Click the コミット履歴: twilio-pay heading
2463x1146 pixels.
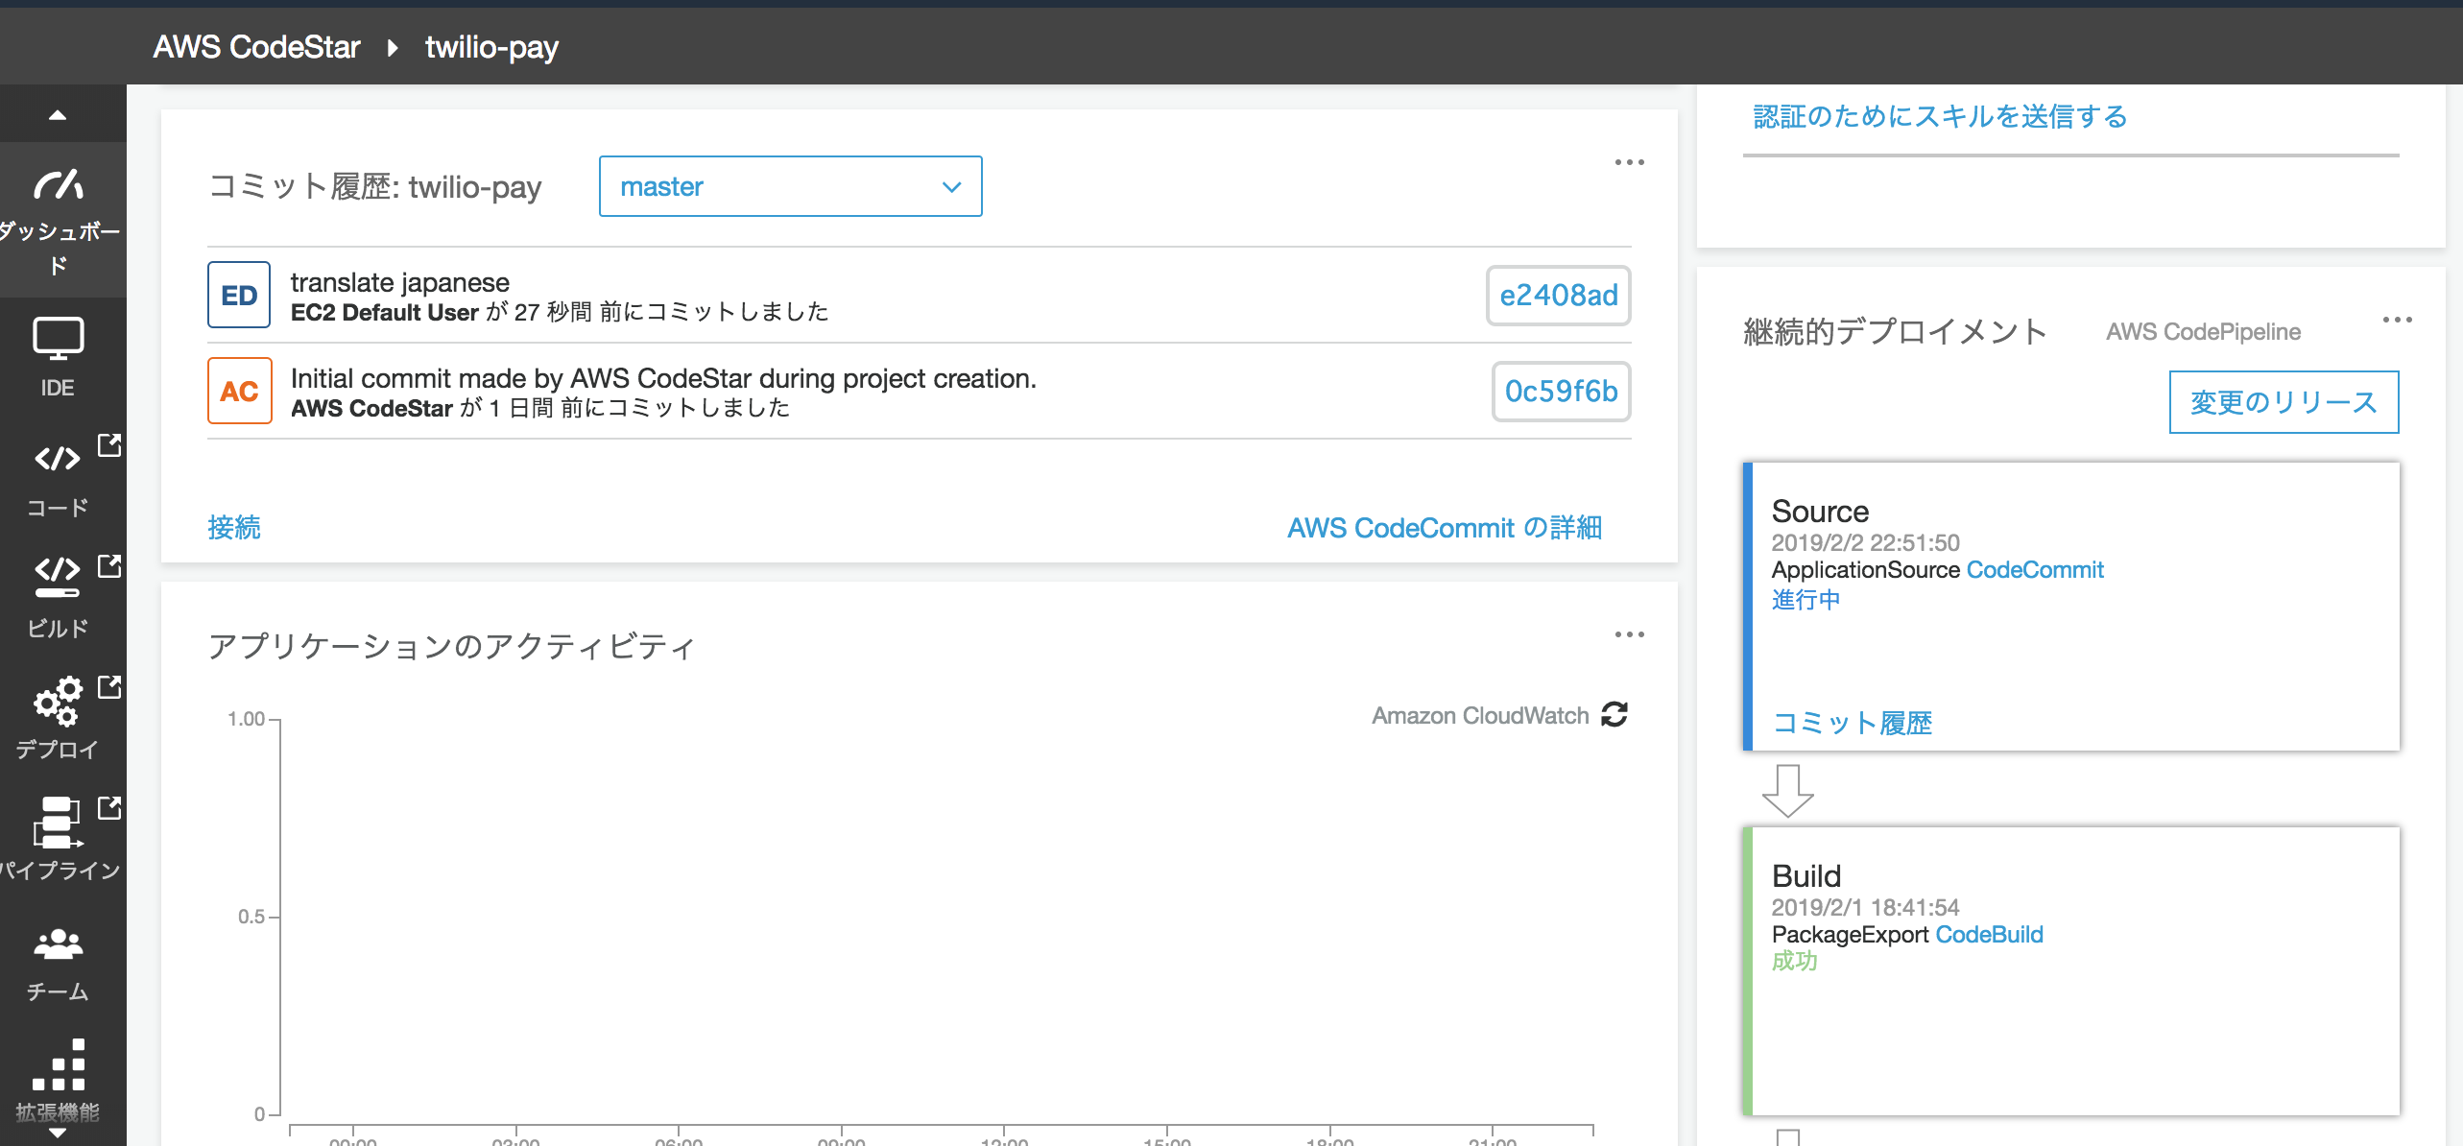pyautogui.click(x=374, y=186)
